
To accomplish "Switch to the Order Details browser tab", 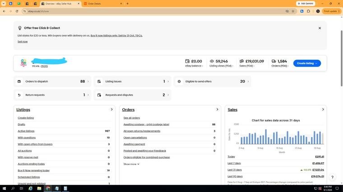I will pos(103,4).
